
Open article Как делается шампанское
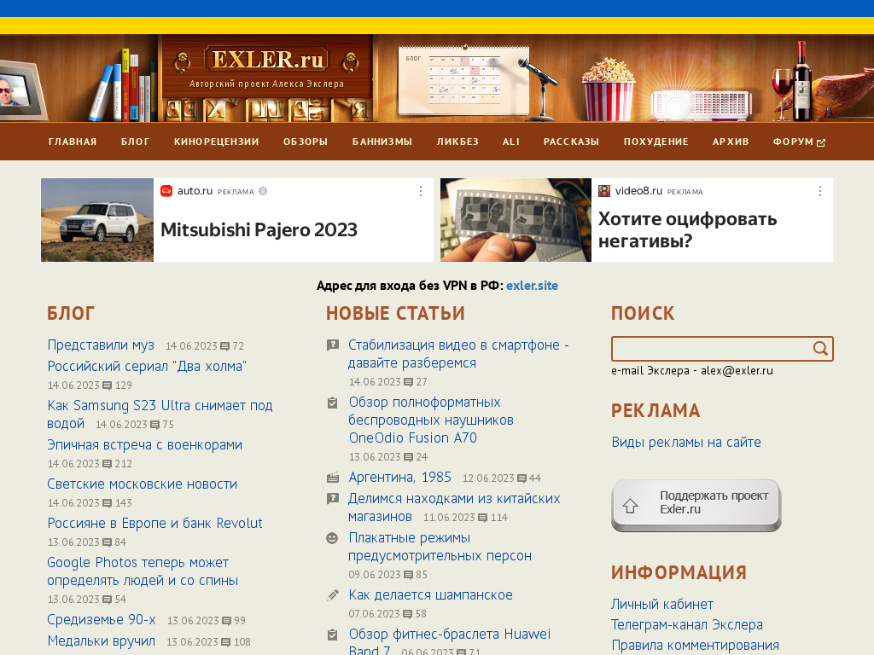430,594
